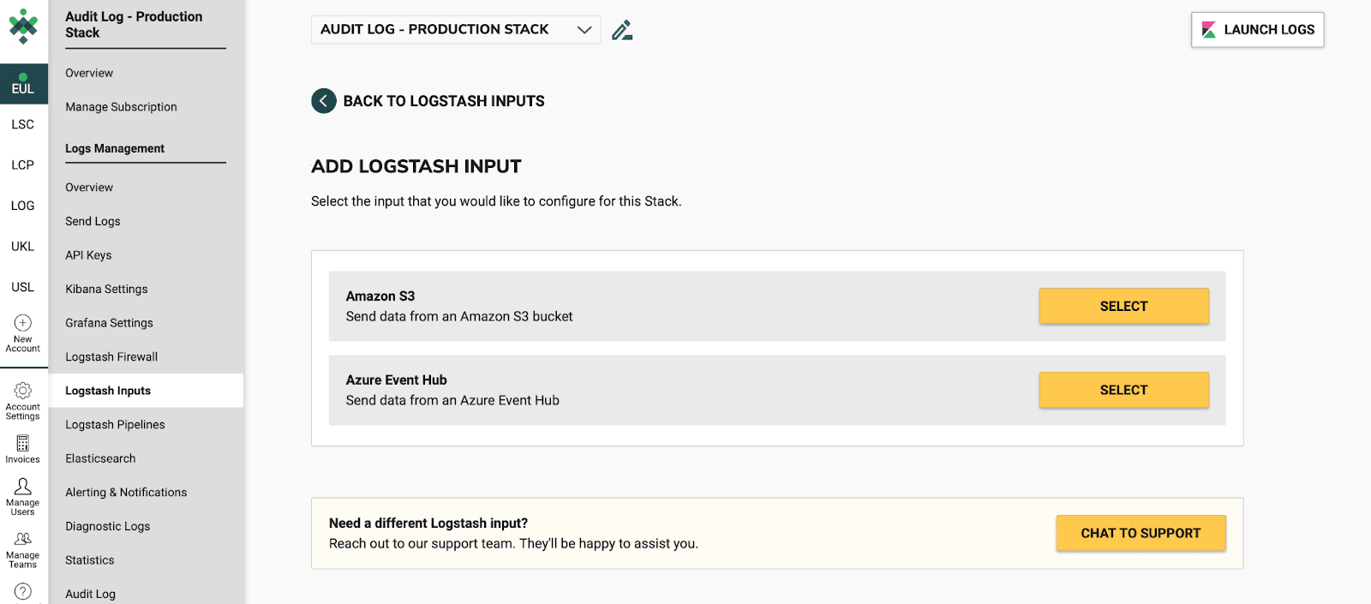Open Account Settings gear icon
The image size is (1371, 604).
(23, 391)
